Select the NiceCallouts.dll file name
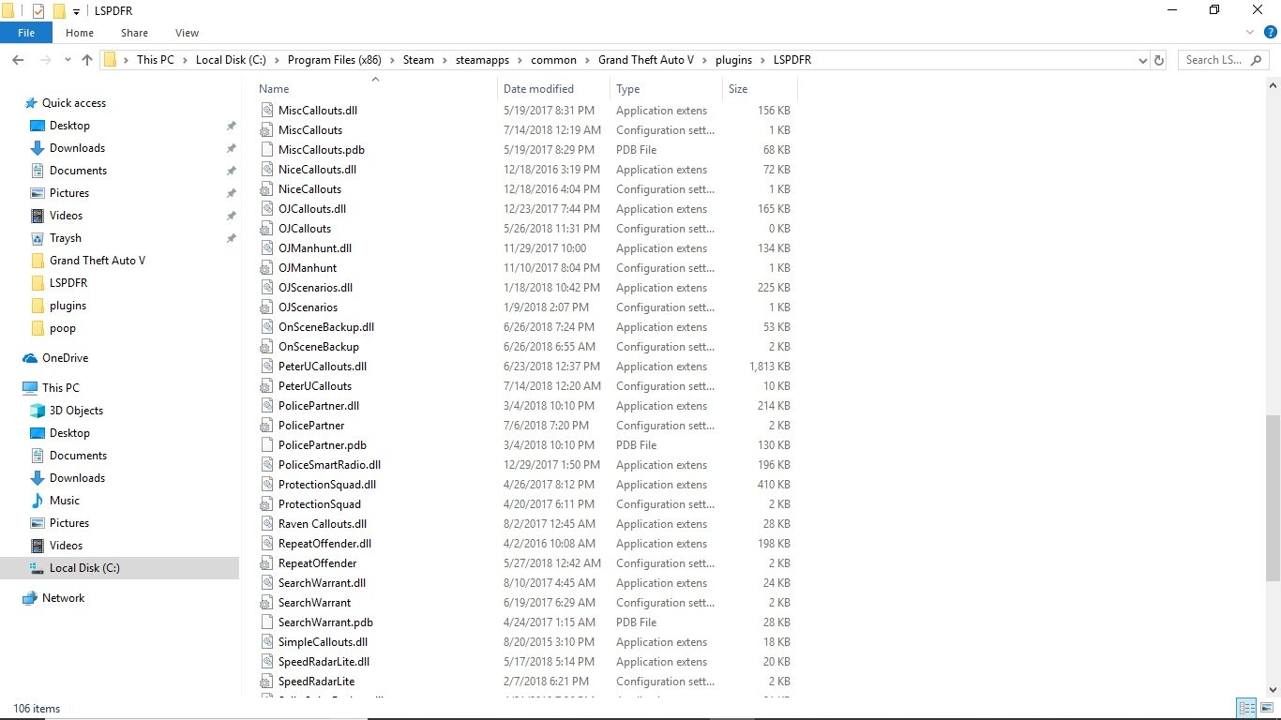1281x720 pixels. [317, 170]
